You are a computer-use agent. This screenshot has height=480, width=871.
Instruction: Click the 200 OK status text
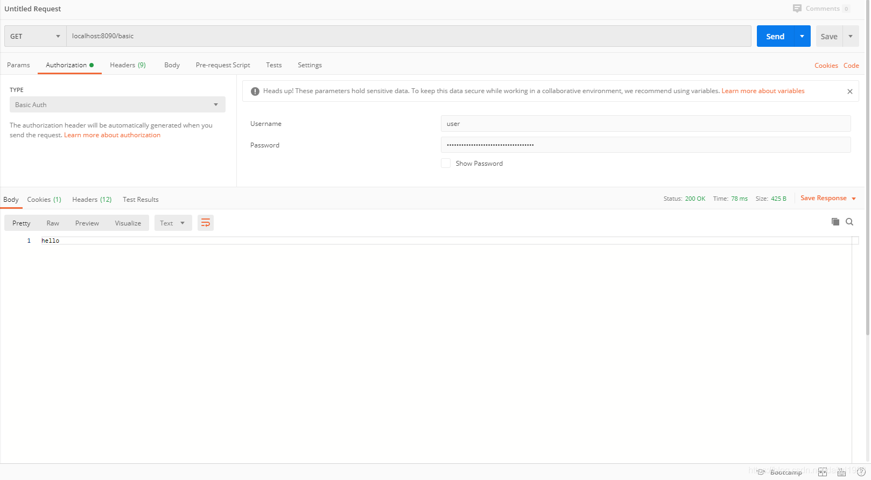[695, 199]
